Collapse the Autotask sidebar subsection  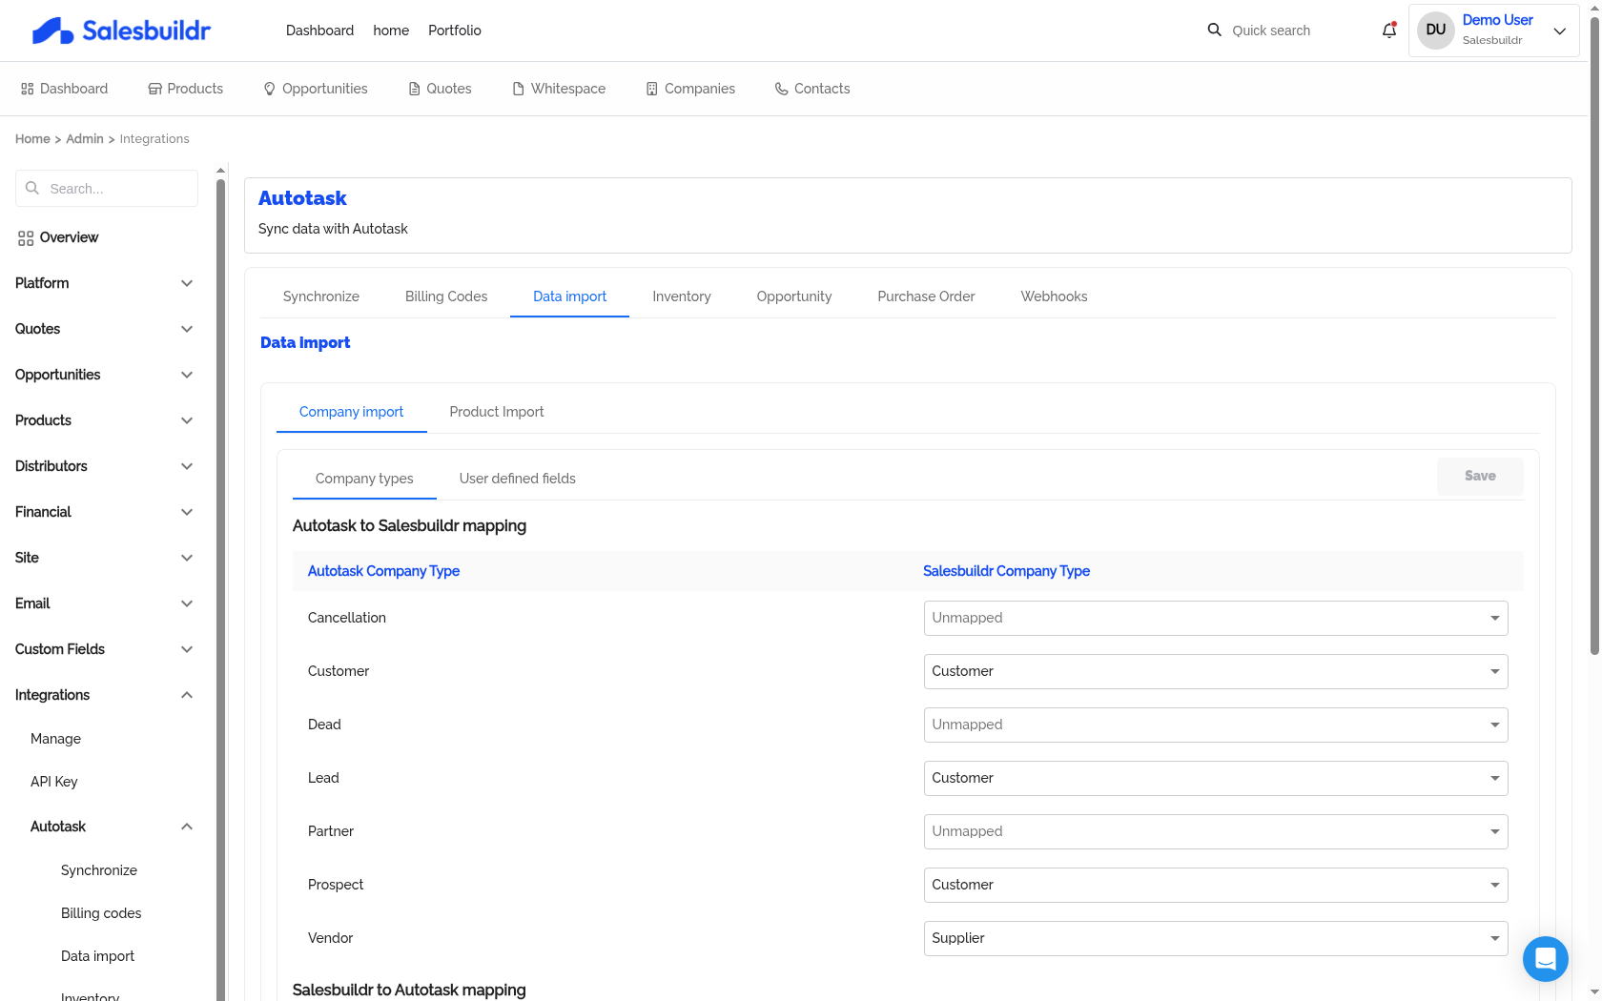click(112, 827)
